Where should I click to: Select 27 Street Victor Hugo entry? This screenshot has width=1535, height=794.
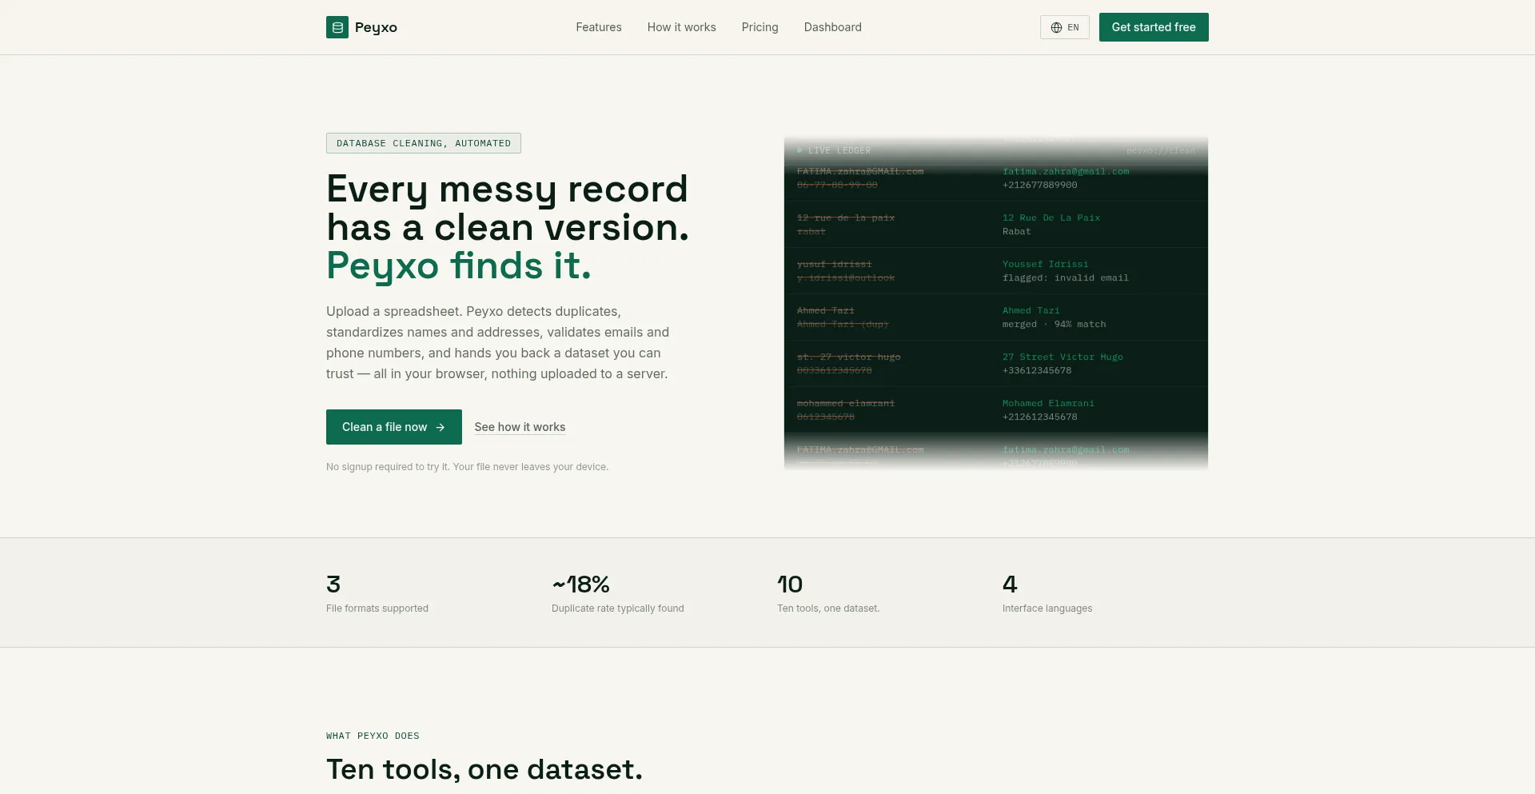pyautogui.click(x=1063, y=357)
